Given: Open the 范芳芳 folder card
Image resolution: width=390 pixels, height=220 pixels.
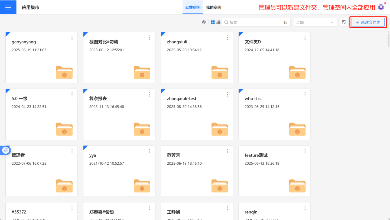Looking at the screenshot, I should tap(197, 171).
